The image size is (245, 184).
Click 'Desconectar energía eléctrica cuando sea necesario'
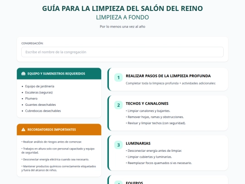click(x=55, y=159)
